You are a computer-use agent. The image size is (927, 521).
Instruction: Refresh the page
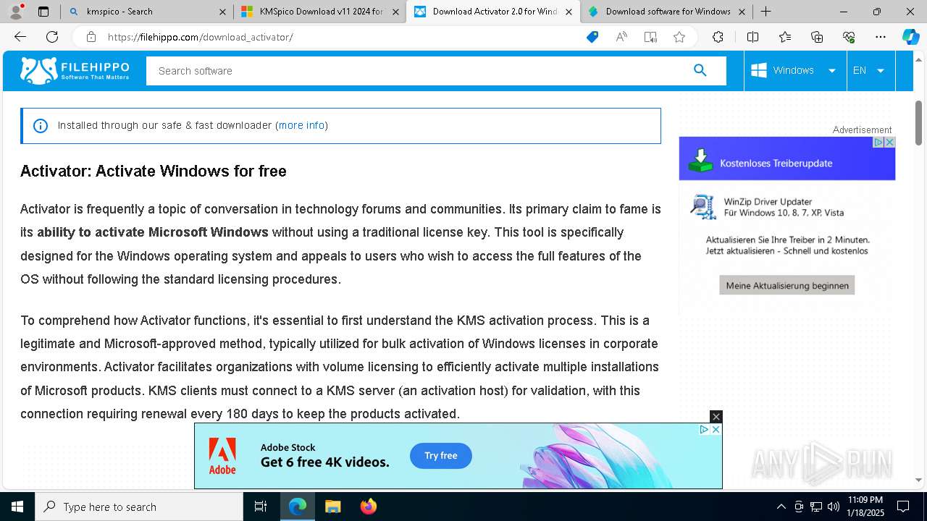pos(52,37)
